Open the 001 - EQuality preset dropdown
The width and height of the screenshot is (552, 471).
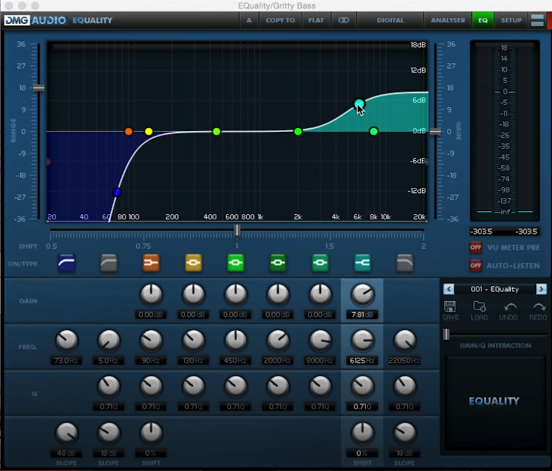495,289
